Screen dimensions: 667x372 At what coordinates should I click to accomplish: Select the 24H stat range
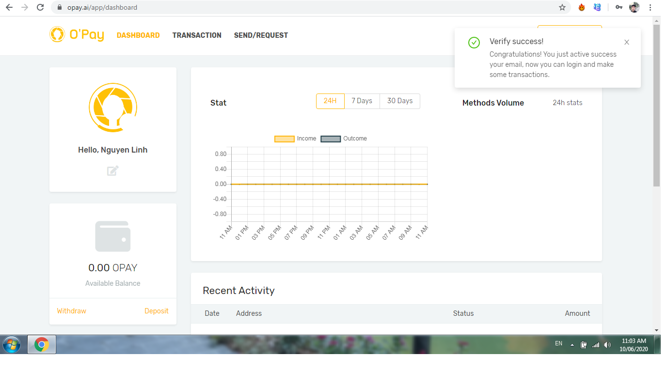pos(330,101)
